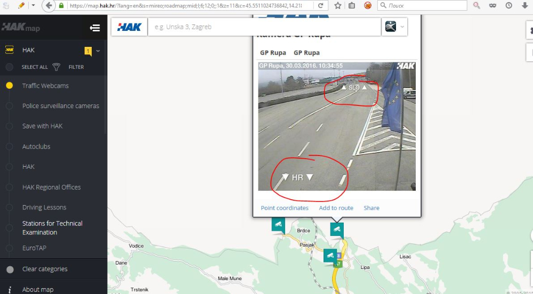
Task: Select the webcam marker near Brdce
Action: pyautogui.click(x=278, y=225)
